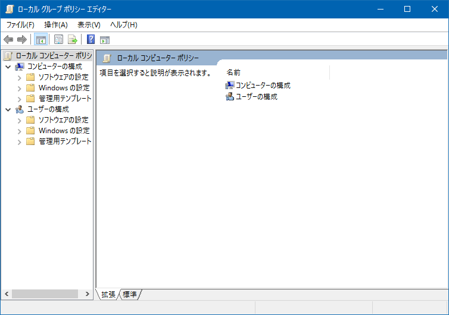Switch to the 拡張 tab
Screen dimensions: 449x315
[108, 294]
